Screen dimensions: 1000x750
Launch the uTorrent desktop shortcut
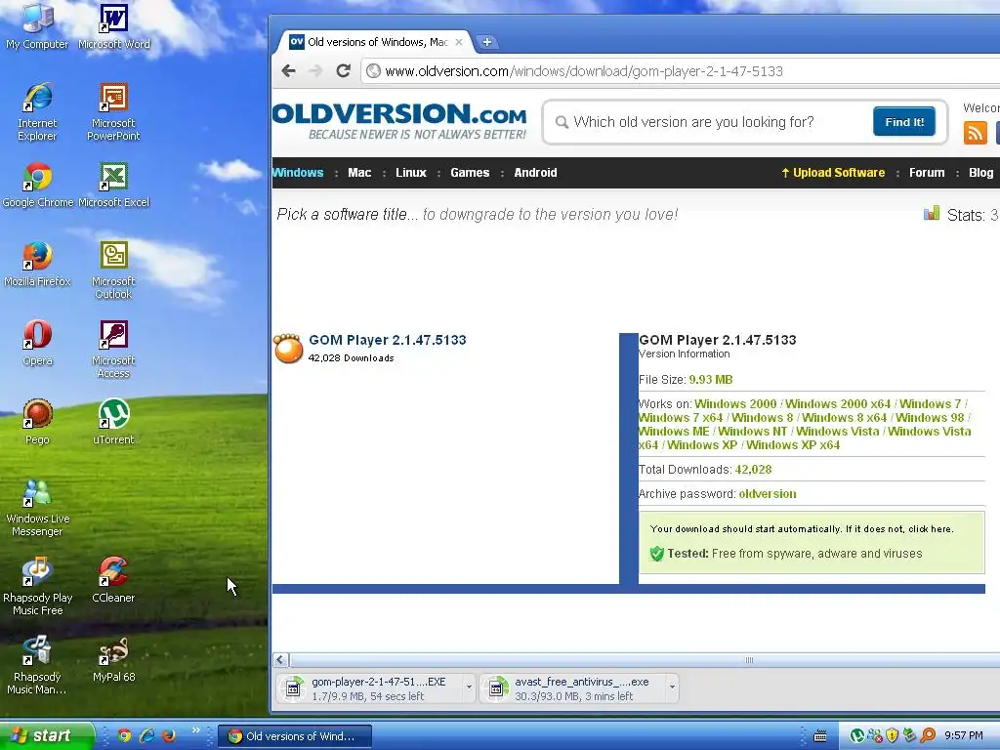[x=113, y=422]
